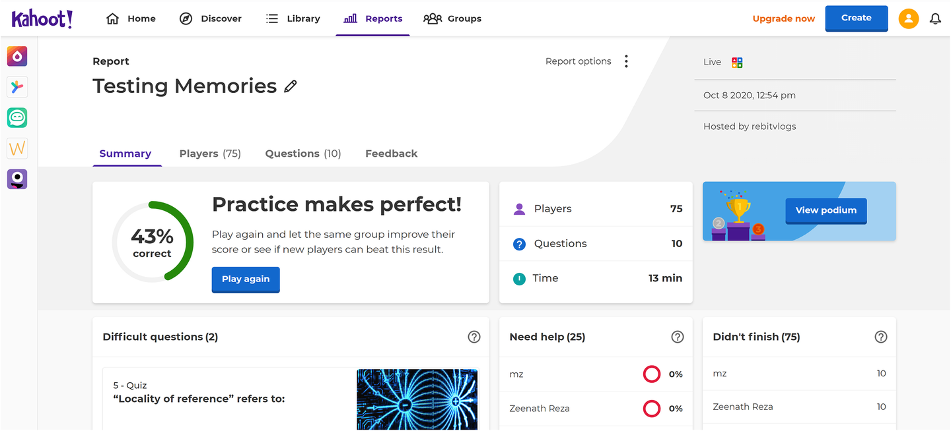951x431 pixels.
Task: Open the orange W app in sidebar
Action: click(x=17, y=148)
